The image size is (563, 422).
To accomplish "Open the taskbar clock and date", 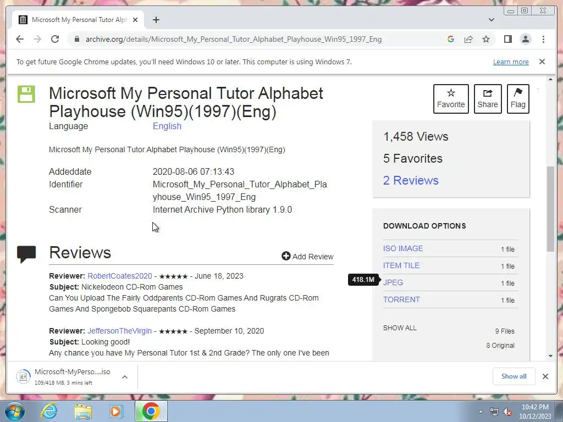I will [535, 412].
